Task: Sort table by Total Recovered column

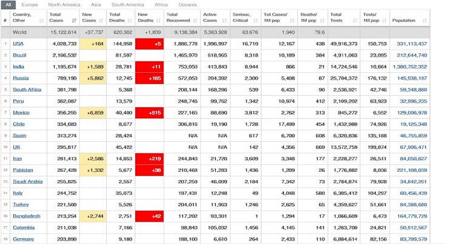Action: coord(180,17)
